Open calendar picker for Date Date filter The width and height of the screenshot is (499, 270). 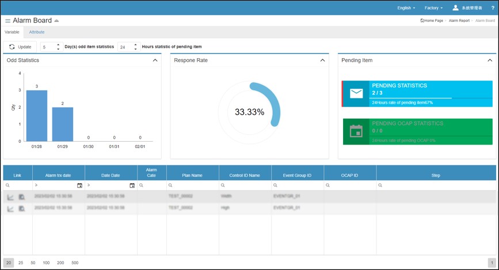click(x=132, y=185)
